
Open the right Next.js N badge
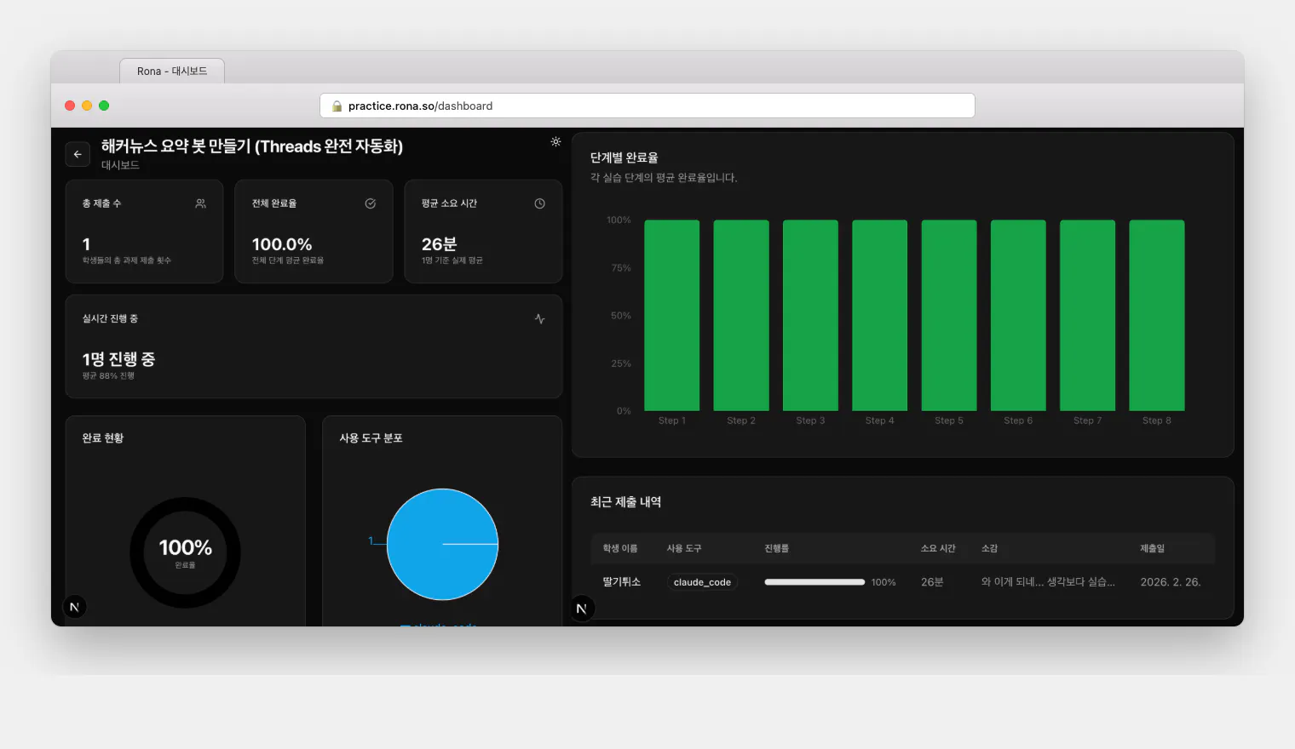point(582,609)
